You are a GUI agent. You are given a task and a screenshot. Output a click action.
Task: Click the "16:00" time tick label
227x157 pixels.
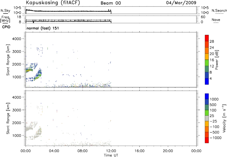(139, 151)
